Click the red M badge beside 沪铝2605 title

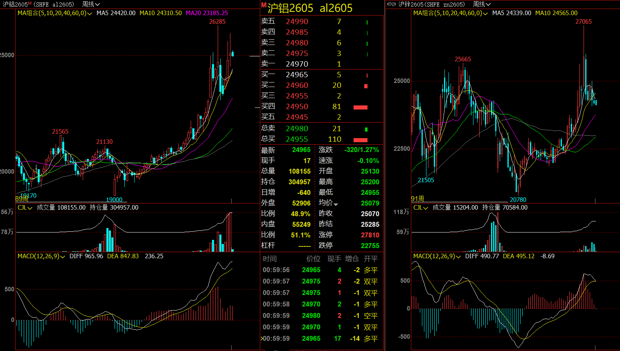click(264, 5)
